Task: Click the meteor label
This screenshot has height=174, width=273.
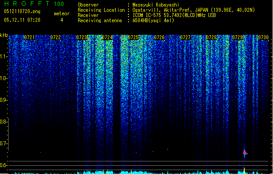Action: pos(62,13)
